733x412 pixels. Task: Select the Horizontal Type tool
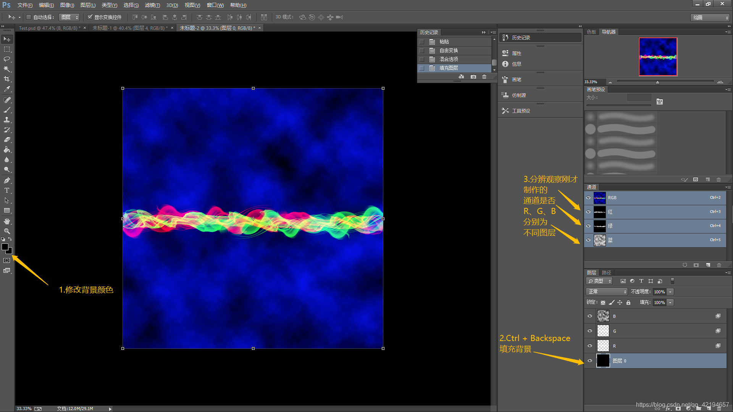(x=7, y=190)
